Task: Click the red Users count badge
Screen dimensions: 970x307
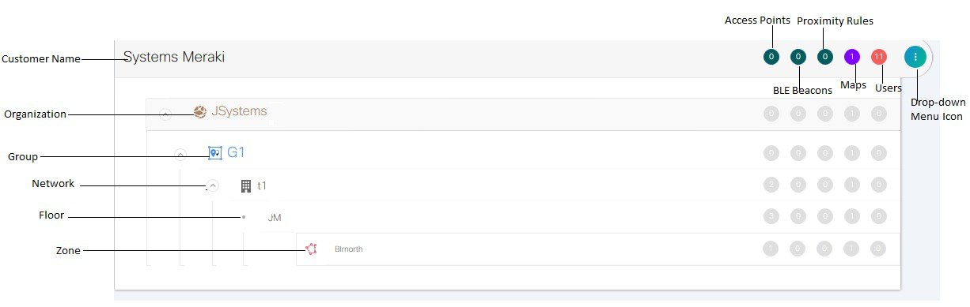Action: 879,57
